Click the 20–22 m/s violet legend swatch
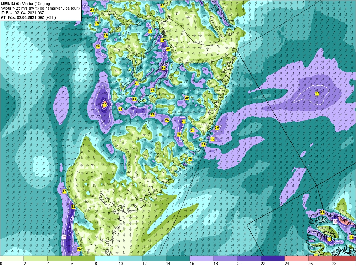Viewport: 356px width, 266px height. [x=249, y=259]
